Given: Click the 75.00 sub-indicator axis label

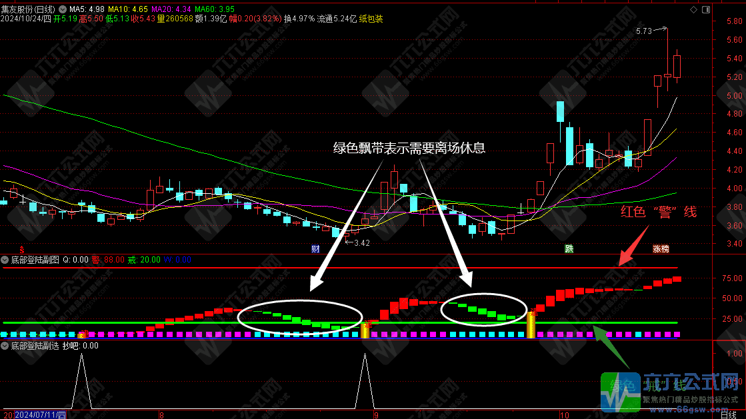Looking at the screenshot, I should coord(732,278).
